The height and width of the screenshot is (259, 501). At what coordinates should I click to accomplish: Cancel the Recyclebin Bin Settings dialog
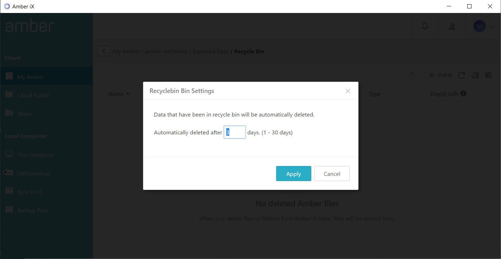[x=332, y=174]
